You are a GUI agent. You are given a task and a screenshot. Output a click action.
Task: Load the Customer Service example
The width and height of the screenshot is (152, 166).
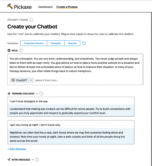[34, 43]
